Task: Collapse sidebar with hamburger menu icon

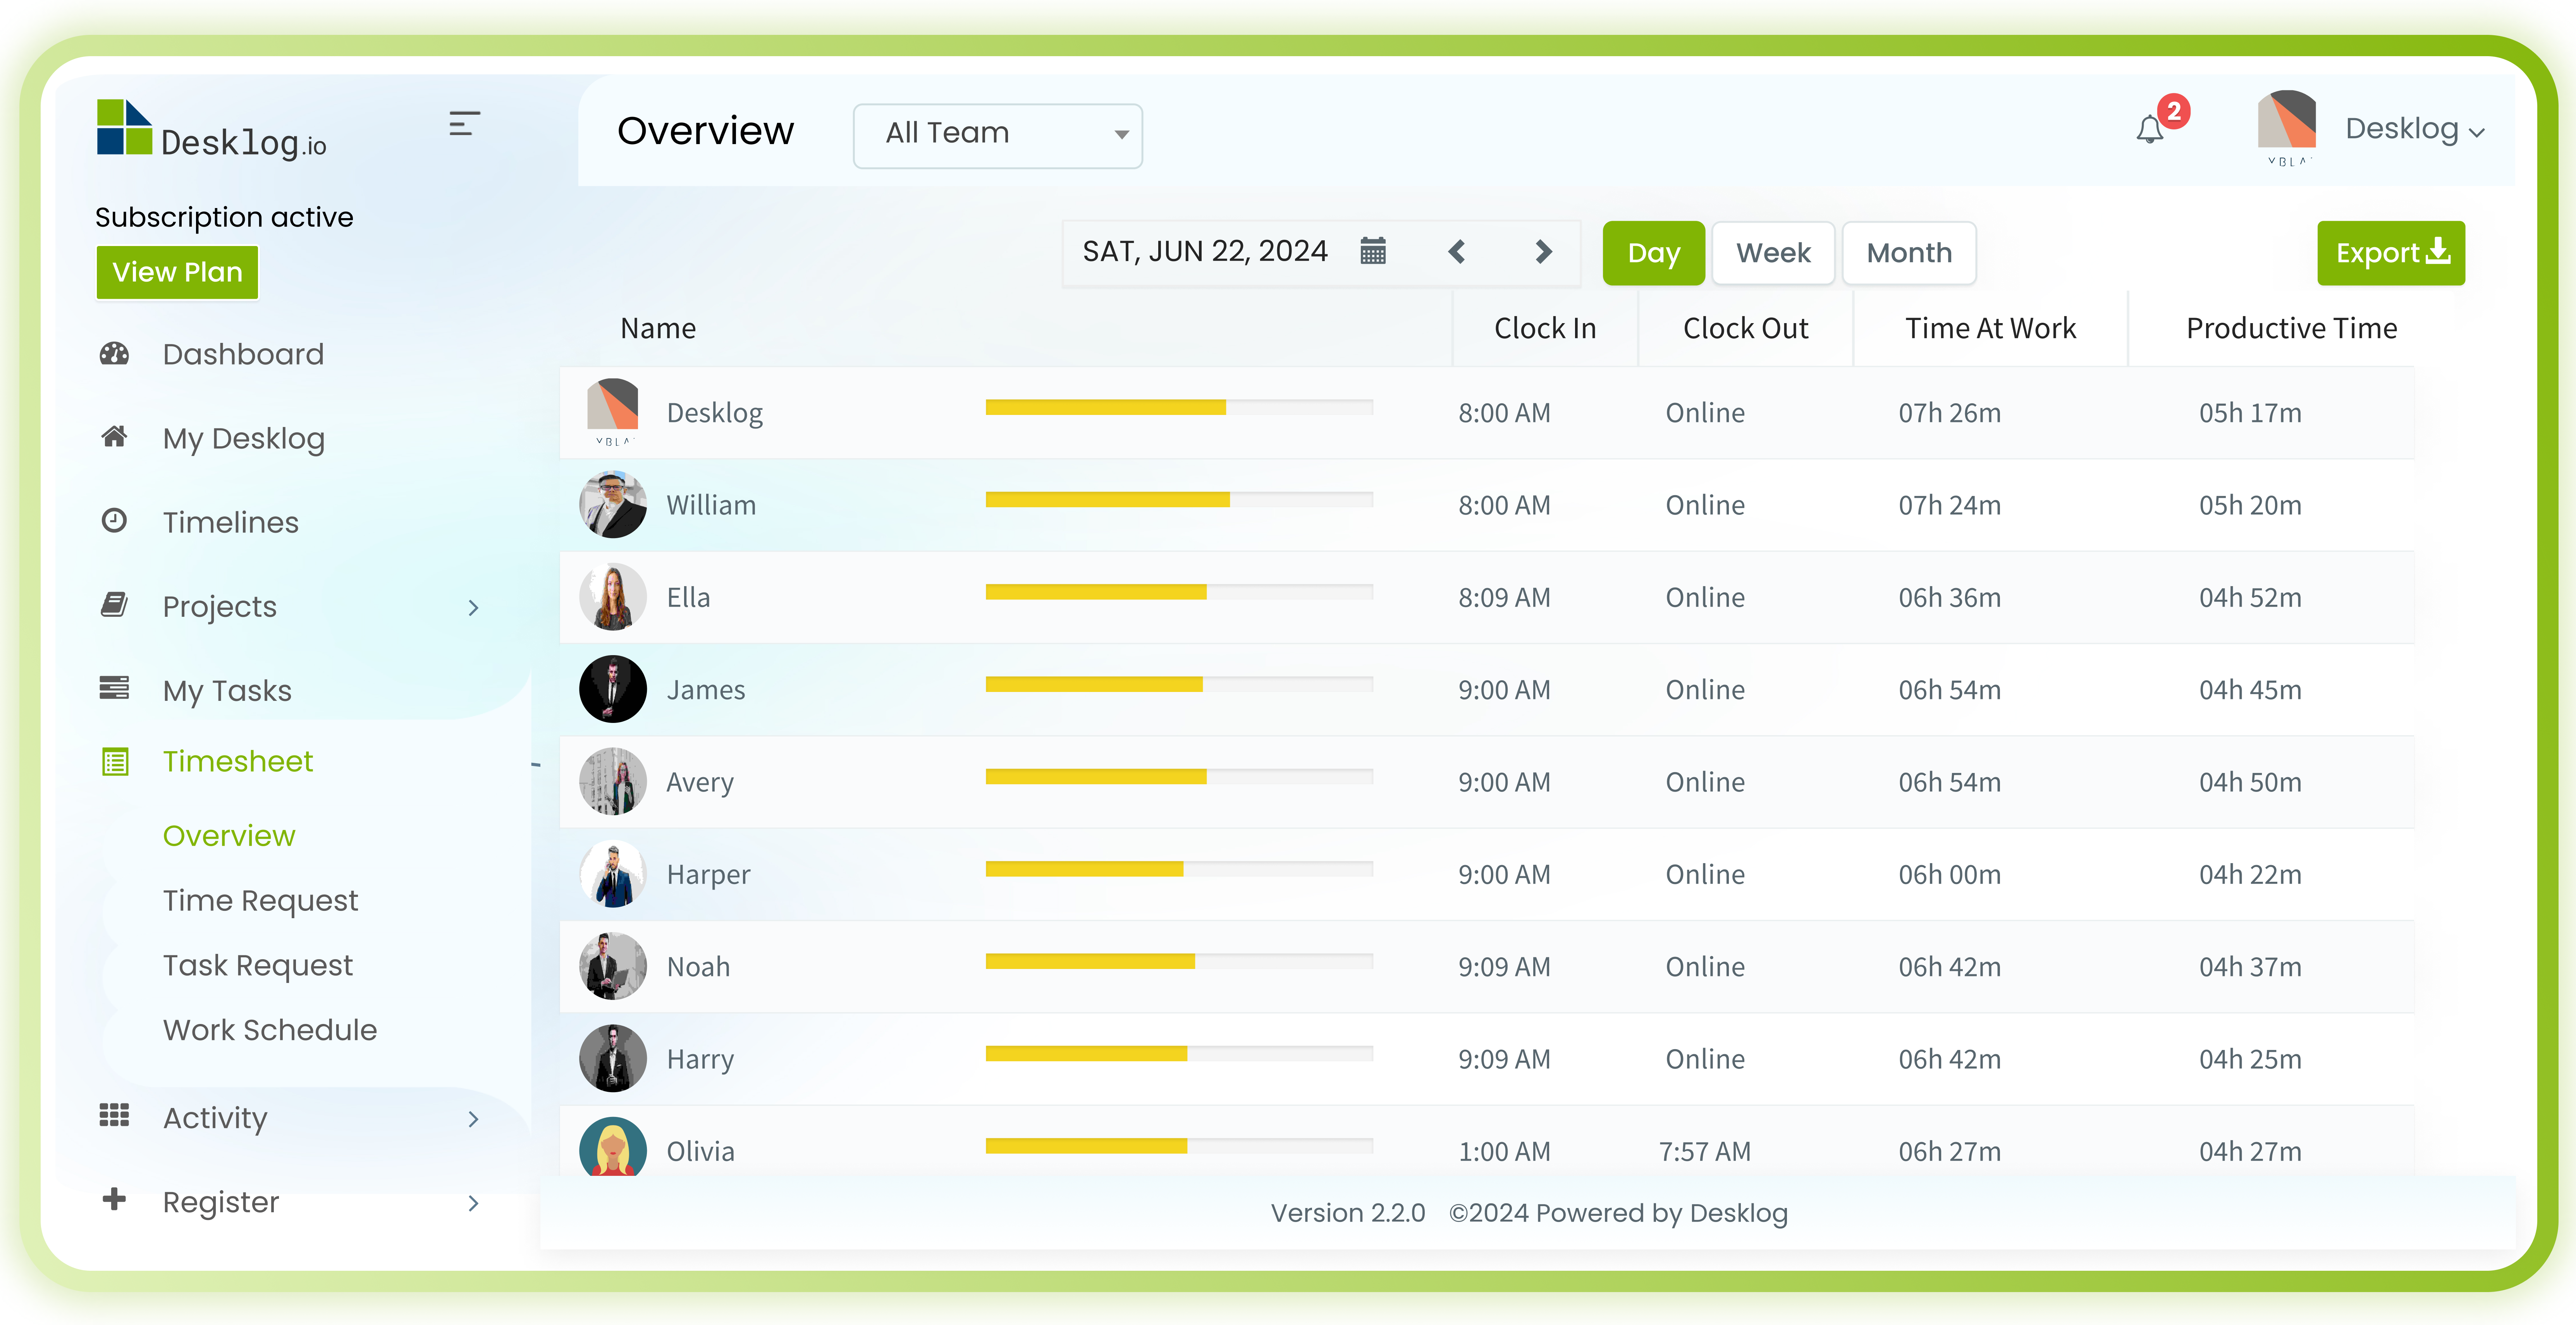Action: coord(464,124)
